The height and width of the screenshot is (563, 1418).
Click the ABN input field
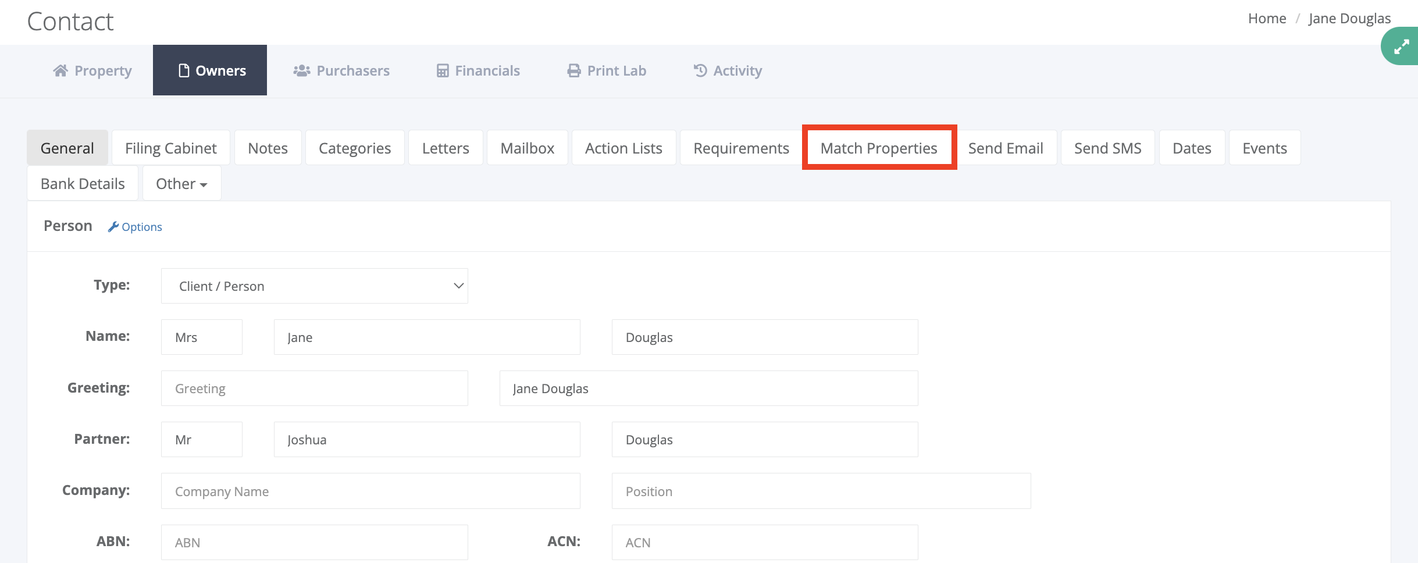pos(315,542)
